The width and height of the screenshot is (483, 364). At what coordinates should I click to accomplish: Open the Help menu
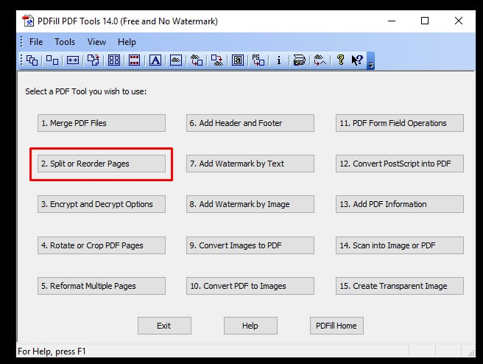127,42
